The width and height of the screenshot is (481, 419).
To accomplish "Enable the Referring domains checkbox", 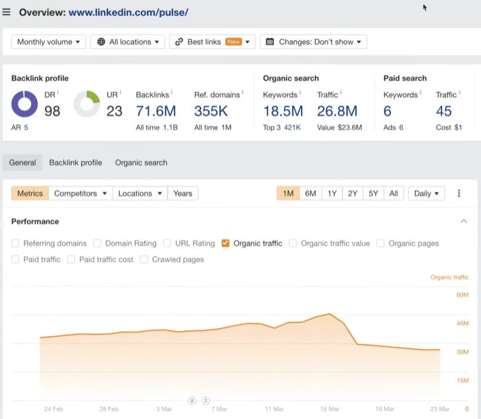I will click(x=15, y=244).
